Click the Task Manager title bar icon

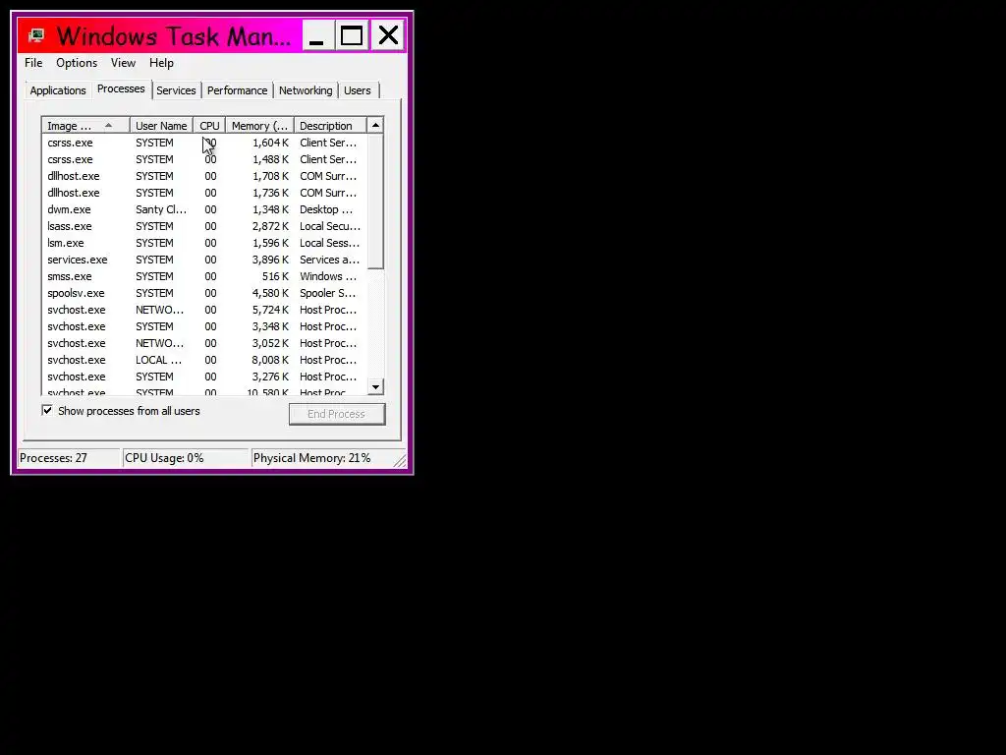coord(36,35)
